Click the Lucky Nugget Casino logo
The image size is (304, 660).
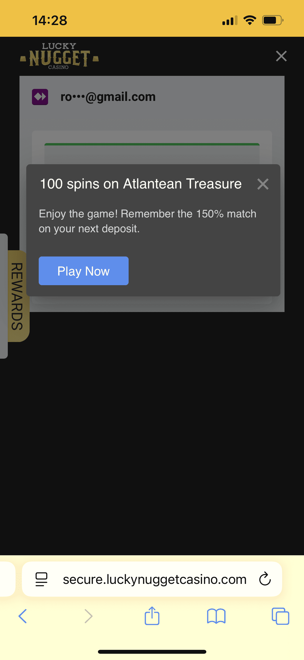pyautogui.click(x=59, y=56)
